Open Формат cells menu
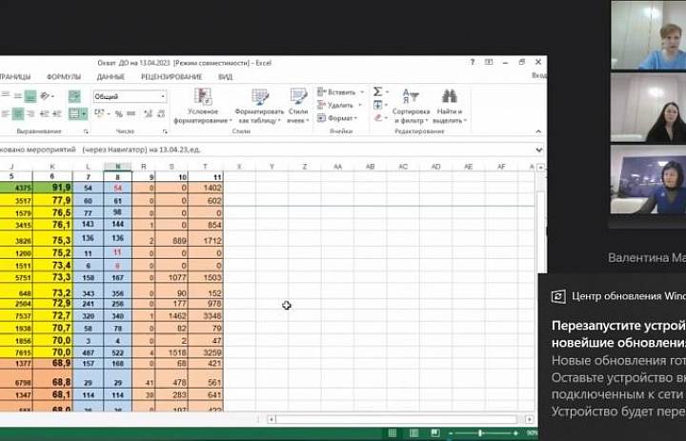The height and width of the screenshot is (441, 686). (337, 118)
